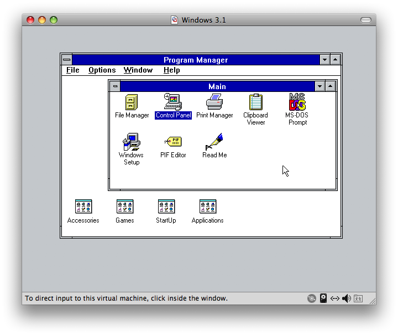
Task: Click the green zoom button of VM window
Action: pyautogui.click(x=54, y=20)
